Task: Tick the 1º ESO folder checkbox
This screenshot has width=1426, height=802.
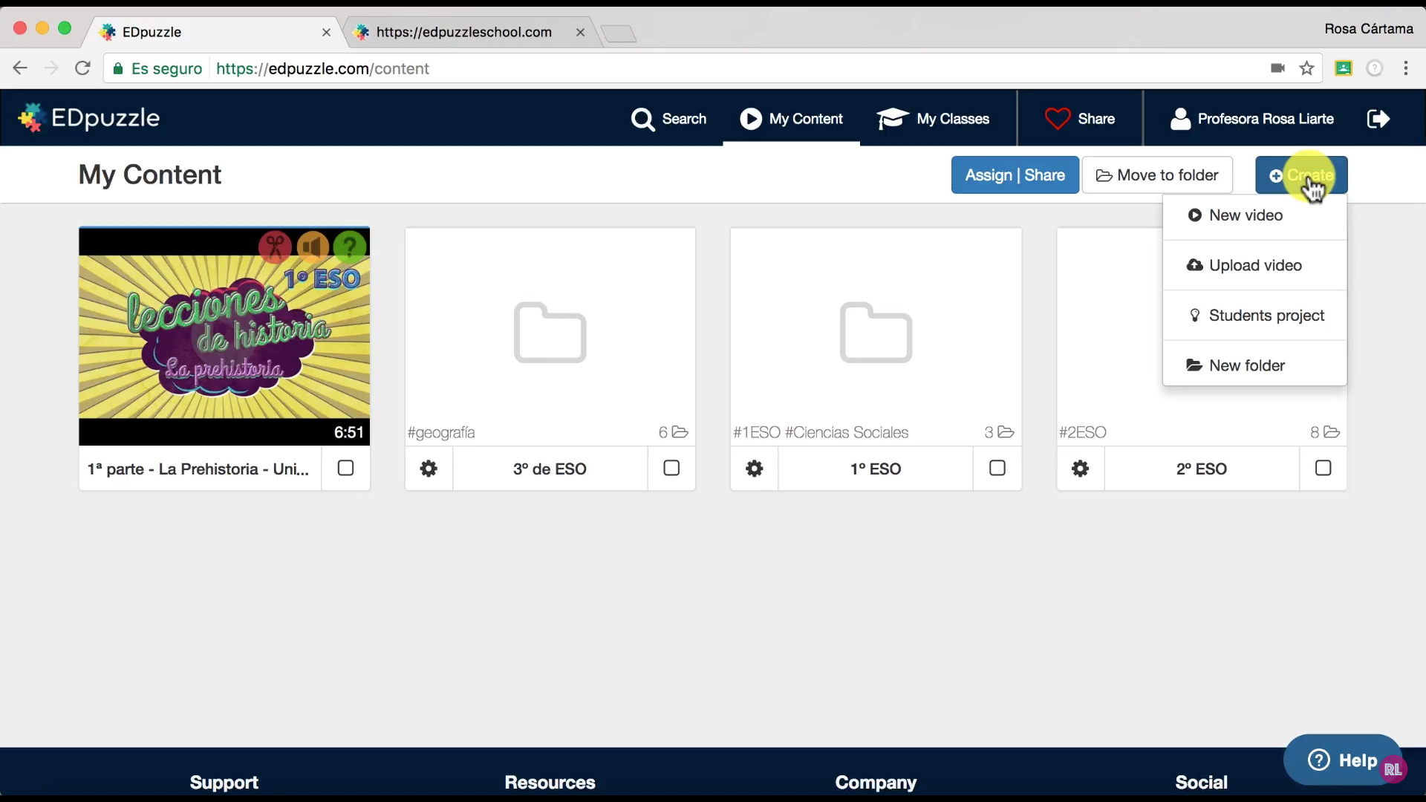Action: point(997,468)
